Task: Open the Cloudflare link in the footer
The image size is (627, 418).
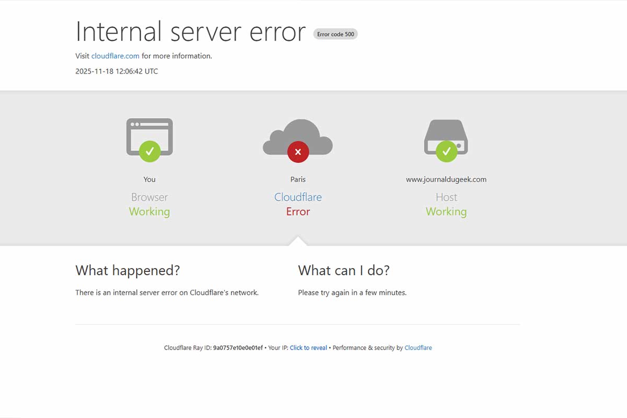Action: pos(418,347)
